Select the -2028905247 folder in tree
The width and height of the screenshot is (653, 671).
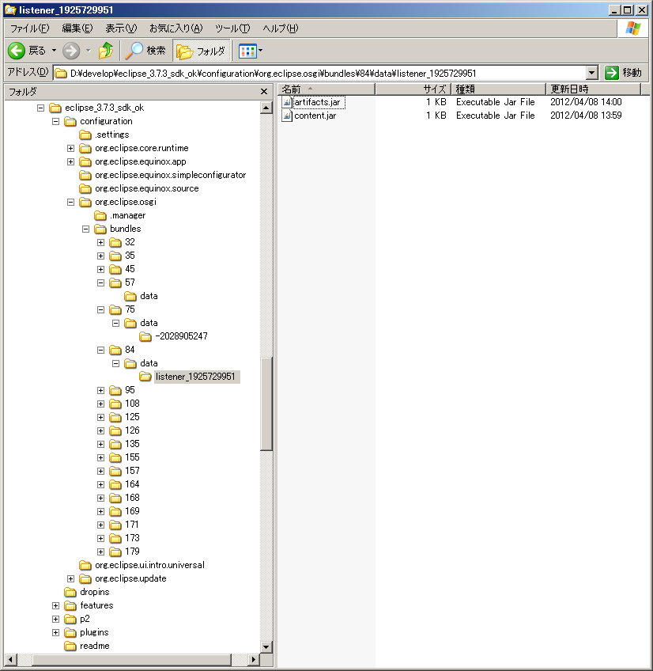click(x=181, y=336)
